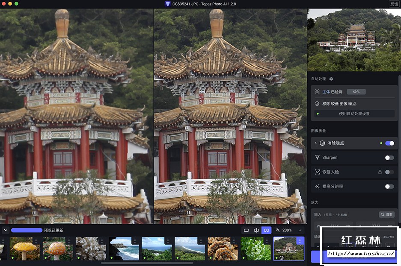Open the auto-processing settings gear icon
The width and height of the screenshot is (401, 266).
(x=331, y=79)
